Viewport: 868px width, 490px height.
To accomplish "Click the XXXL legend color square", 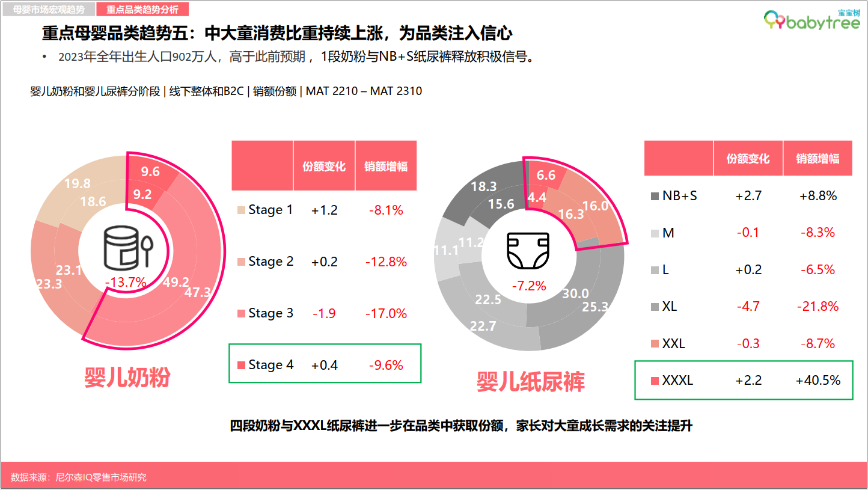I will pos(655,381).
